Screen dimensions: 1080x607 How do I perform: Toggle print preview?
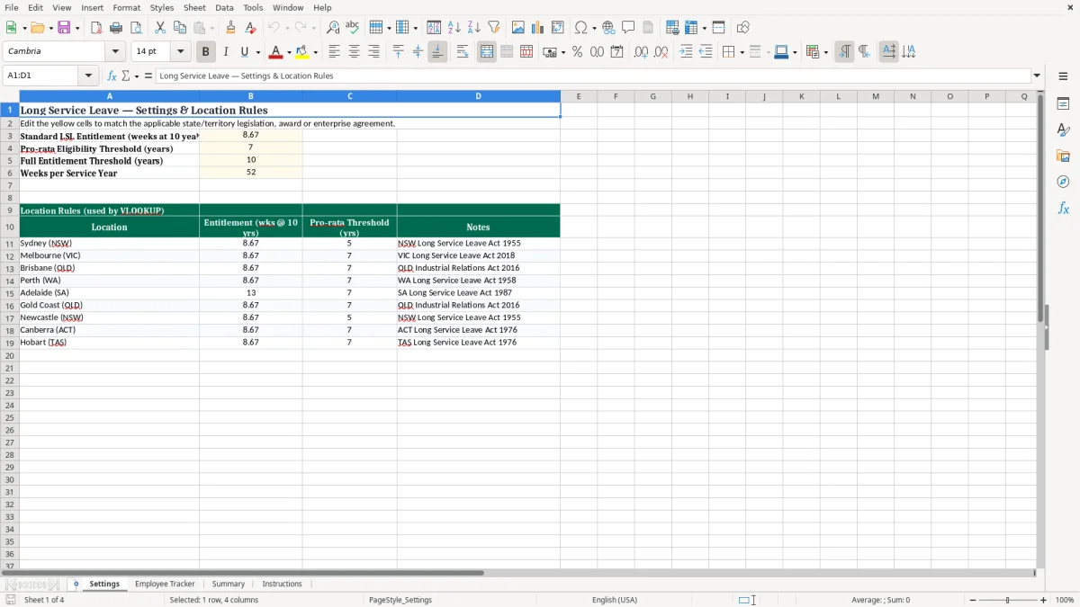pyautogui.click(x=136, y=28)
